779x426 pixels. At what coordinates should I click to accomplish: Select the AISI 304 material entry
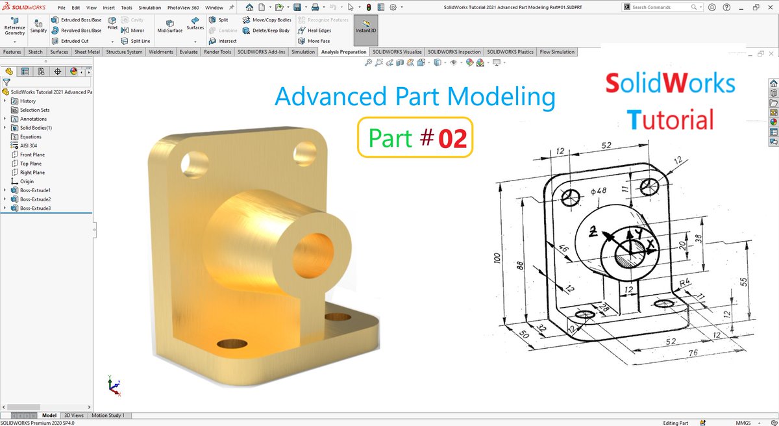click(x=27, y=145)
